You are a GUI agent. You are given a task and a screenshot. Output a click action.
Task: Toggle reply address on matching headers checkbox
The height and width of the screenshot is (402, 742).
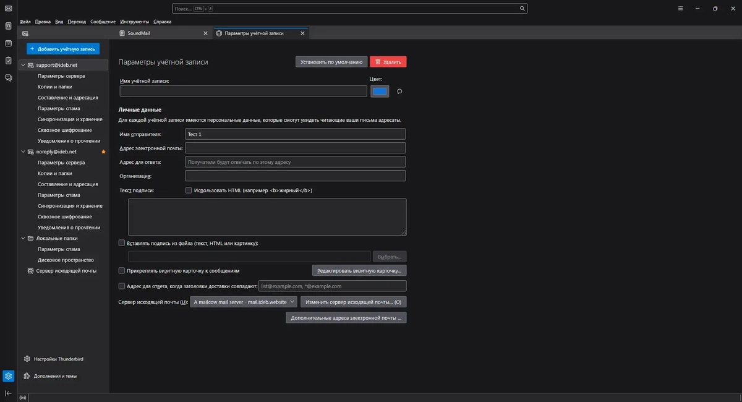click(x=122, y=286)
